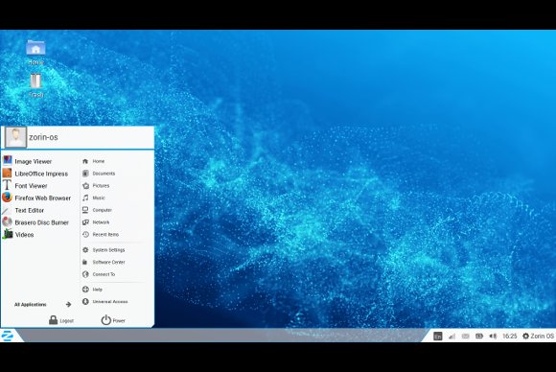This screenshot has height=372, width=556.
Task: Click the network signal tray icon
Action: [452, 337]
